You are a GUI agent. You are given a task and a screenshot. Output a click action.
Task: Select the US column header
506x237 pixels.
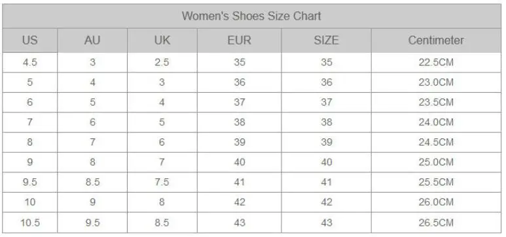(30, 40)
